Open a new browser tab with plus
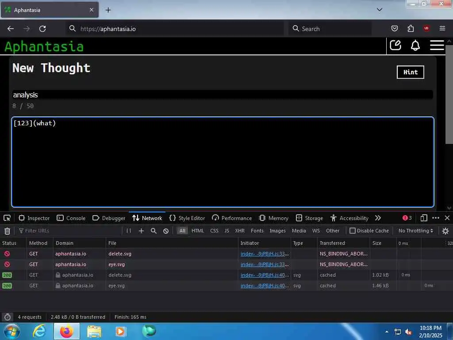The image size is (453, 340). coord(108,10)
